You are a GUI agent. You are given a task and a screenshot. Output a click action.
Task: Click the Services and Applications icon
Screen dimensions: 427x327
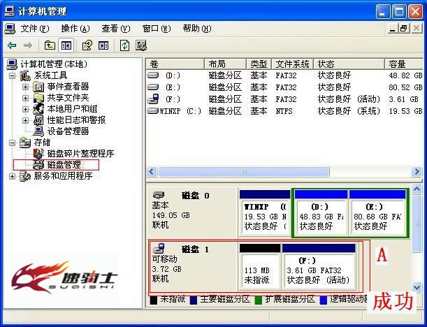(25, 176)
